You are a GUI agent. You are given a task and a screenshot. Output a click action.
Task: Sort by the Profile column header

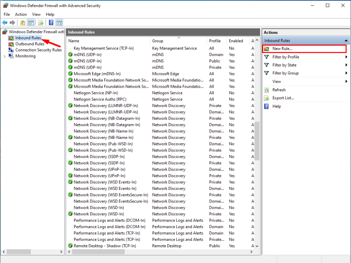click(217, 41)
